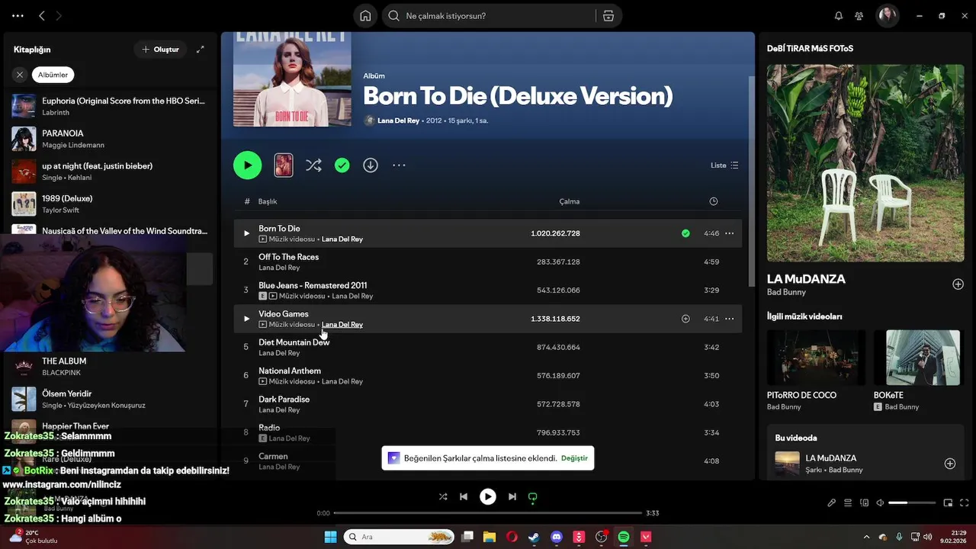Viewport: 976px width, 549px height.
Task: Open the notifications bell
Action: [x=839, y=16]
